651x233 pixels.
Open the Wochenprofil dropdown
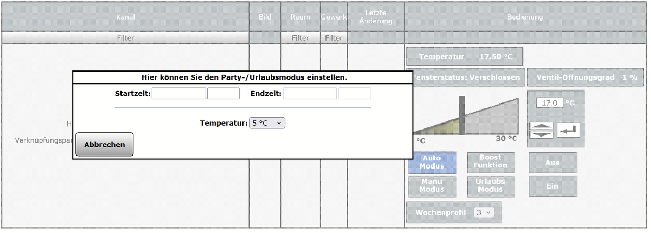(483, 212)
